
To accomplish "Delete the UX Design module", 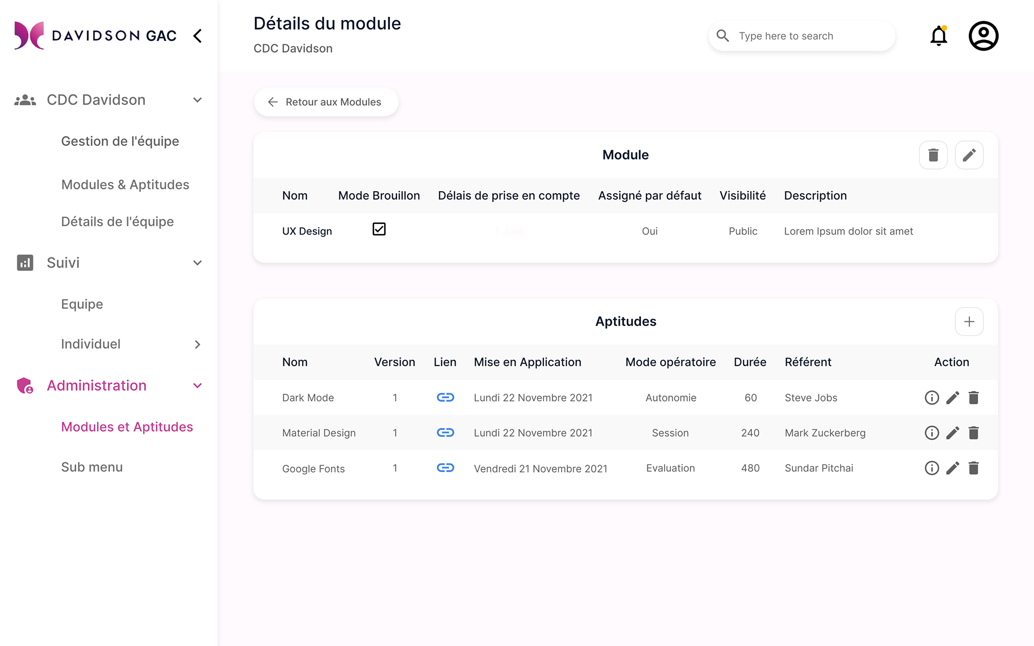I will click(x=933, y=155).
